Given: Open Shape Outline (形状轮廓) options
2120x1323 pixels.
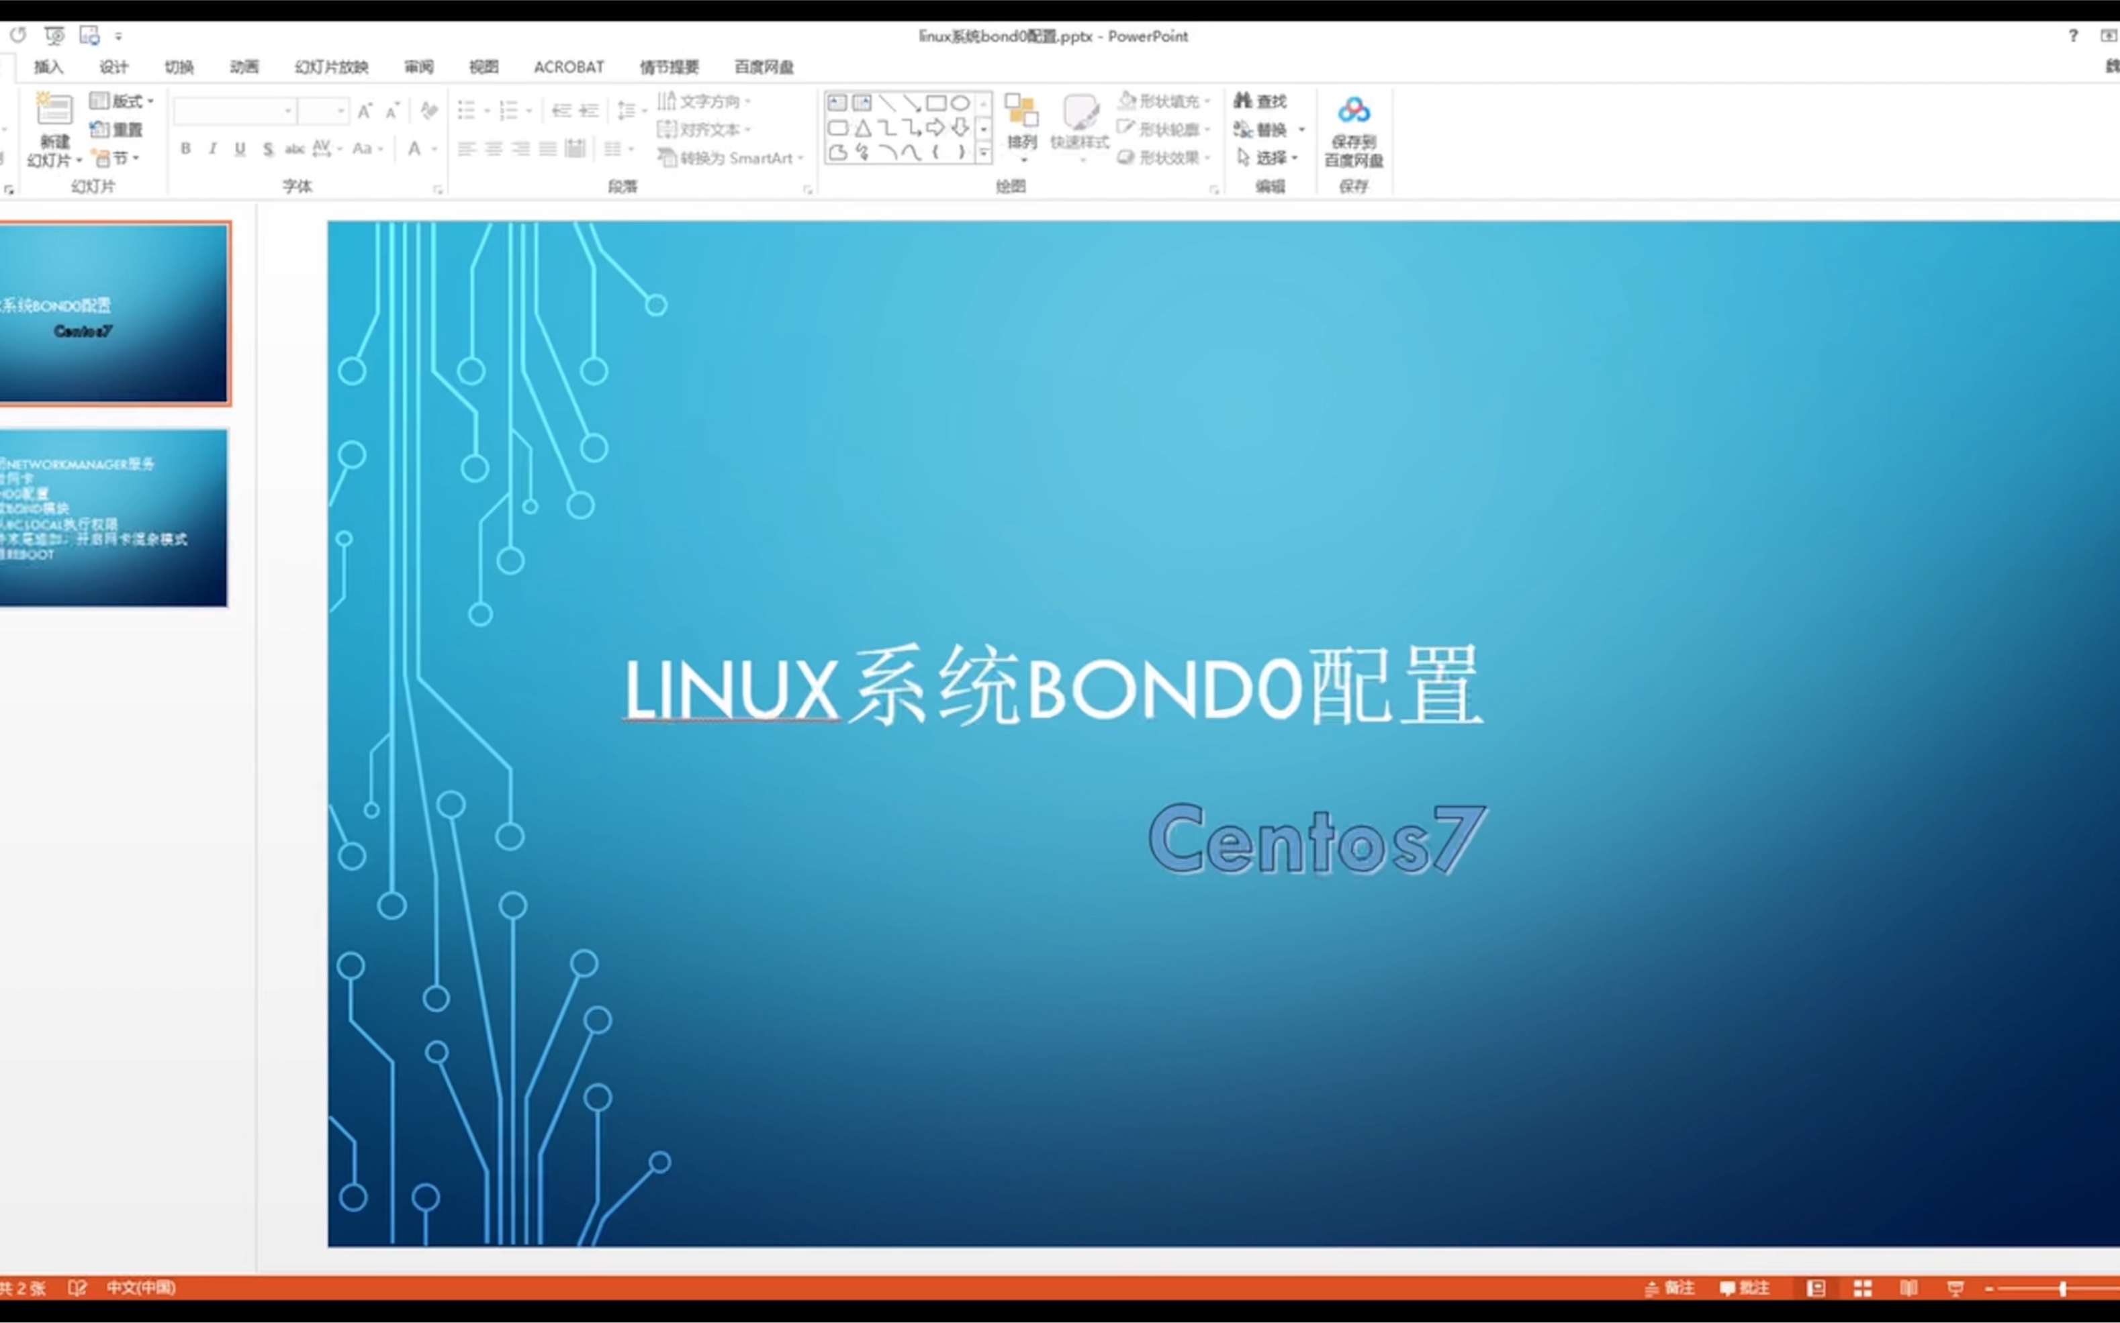Looking at the screenshot, I should pos(1164,130).
